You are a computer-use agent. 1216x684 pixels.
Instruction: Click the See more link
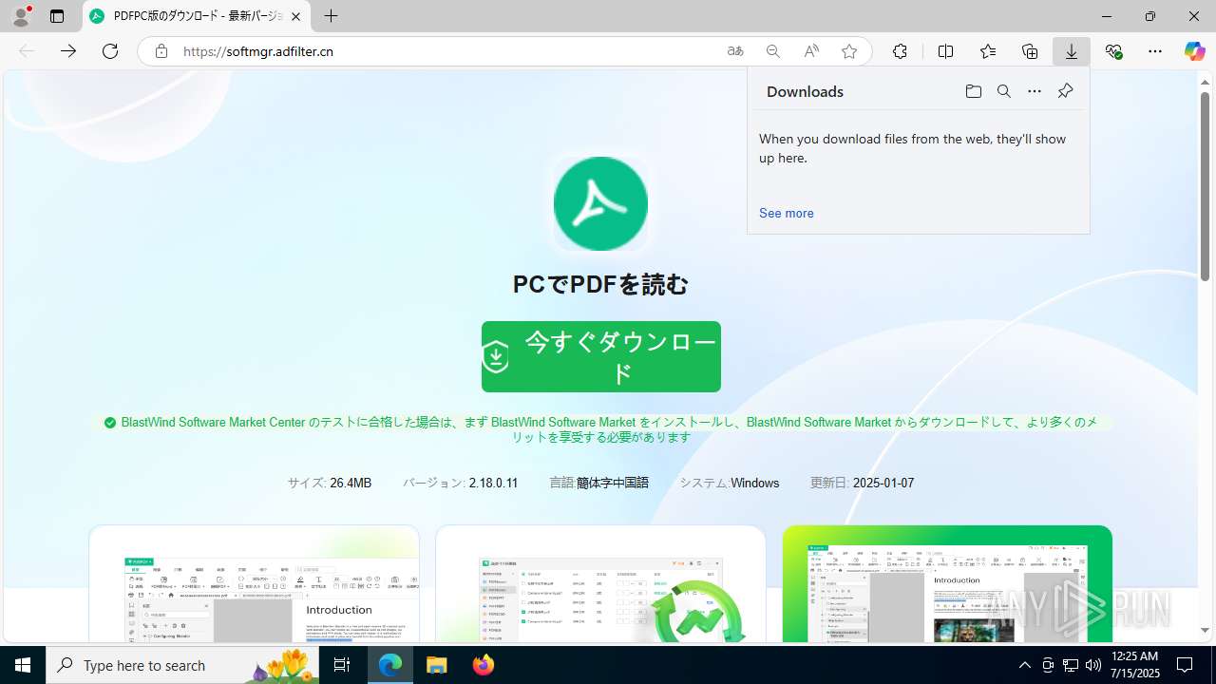tap(787, 213)
